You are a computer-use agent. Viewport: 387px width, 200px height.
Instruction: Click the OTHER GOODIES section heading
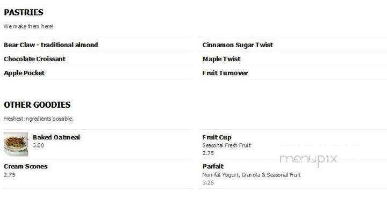point(37,105)
